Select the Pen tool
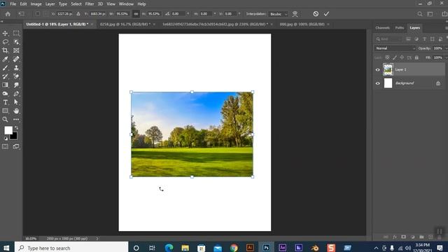This screenshot has width=448, height=252. point(16,93)
